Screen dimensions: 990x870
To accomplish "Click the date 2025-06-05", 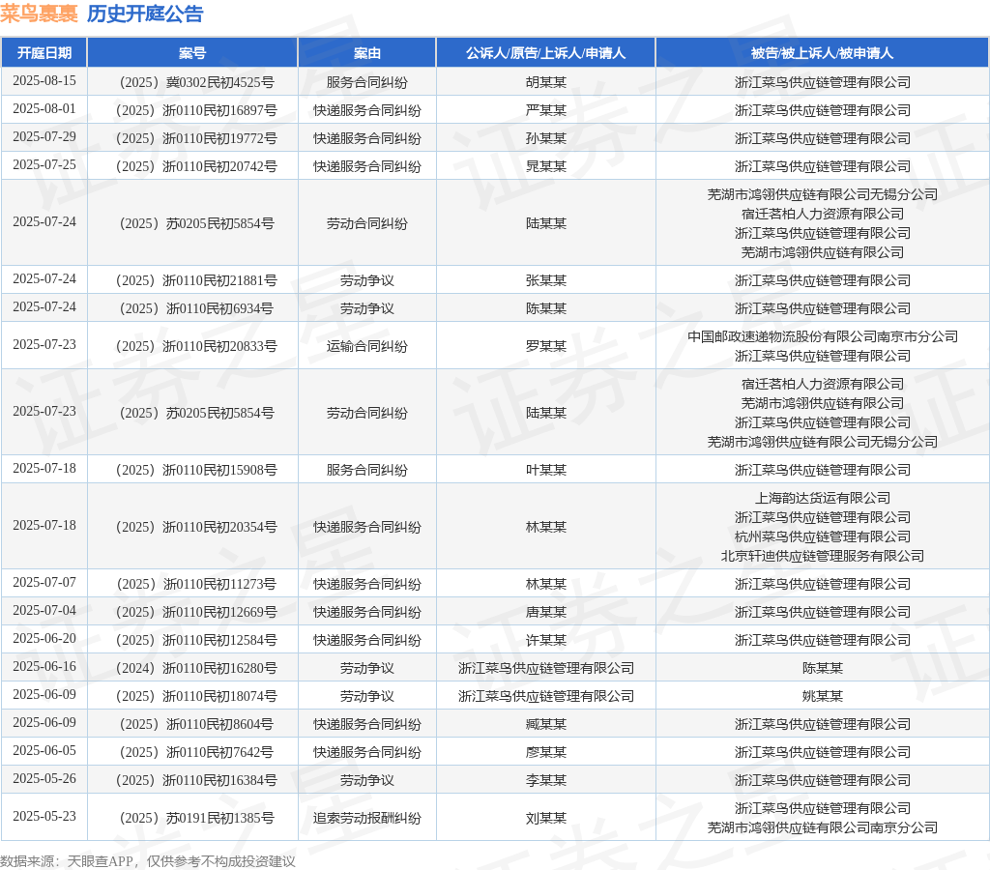I will pos(44,751).
